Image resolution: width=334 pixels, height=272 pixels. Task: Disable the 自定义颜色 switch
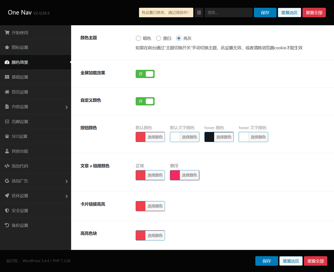coord(145,101)
